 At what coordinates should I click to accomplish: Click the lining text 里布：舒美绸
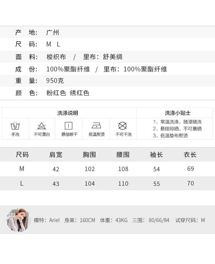click(103, 57)
